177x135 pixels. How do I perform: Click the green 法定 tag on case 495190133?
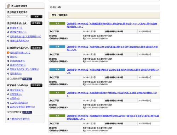[57, 92]
